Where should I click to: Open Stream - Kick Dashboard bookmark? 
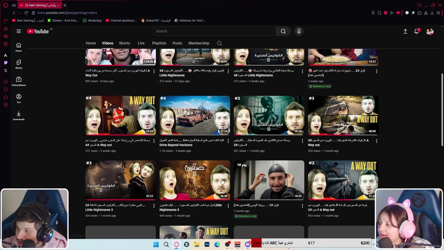(x=63, y=20)
